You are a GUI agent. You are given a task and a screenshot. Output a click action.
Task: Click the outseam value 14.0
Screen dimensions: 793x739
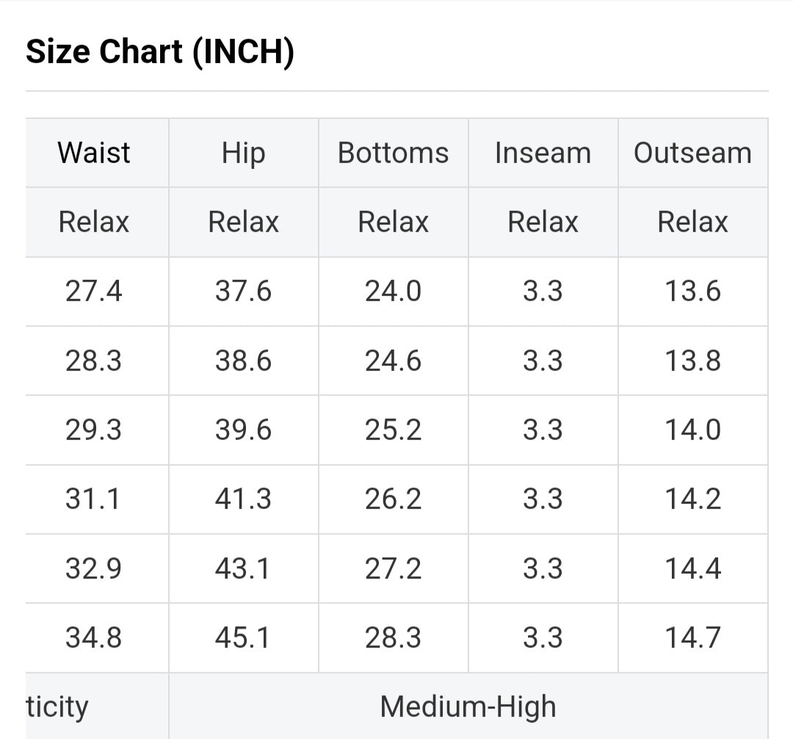tap(692, 430)
